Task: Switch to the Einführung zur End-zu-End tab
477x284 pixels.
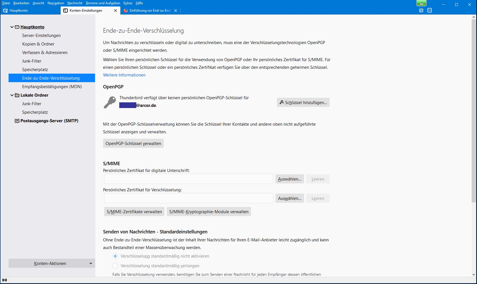Action: 150,11
